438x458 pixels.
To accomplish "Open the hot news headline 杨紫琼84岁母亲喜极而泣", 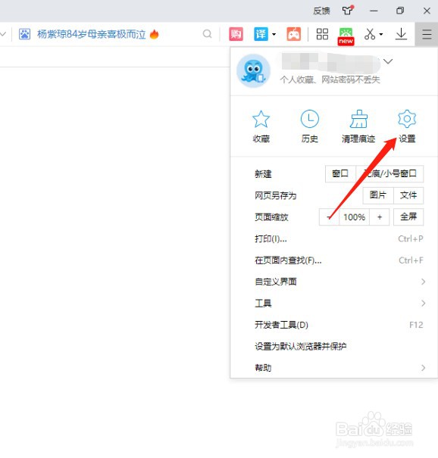I will coord(91,34).
